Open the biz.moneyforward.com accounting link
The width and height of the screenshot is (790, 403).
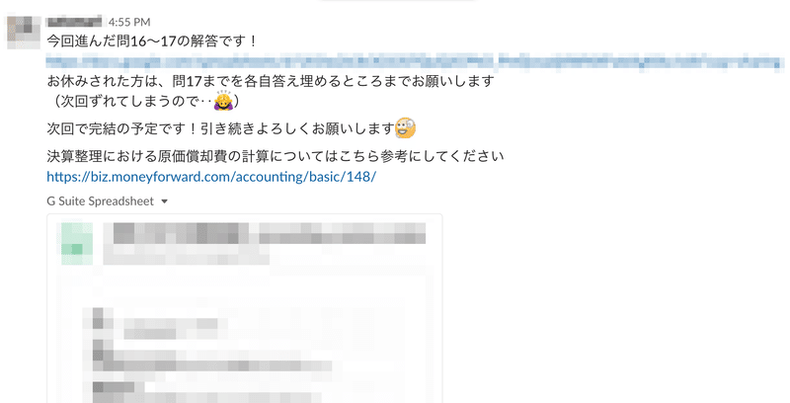click(x=211, y=177)
